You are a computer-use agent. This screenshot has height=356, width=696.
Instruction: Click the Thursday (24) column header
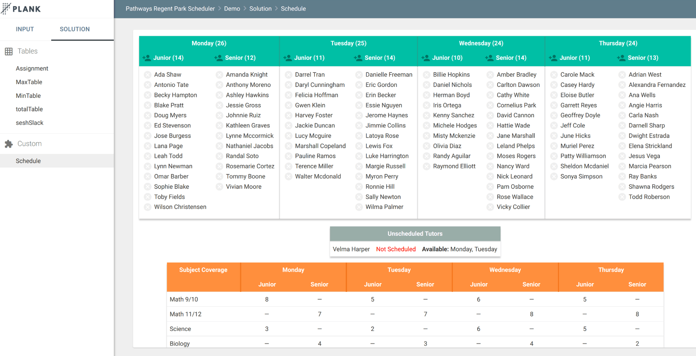pyautogui.click(x=618, y=43)
